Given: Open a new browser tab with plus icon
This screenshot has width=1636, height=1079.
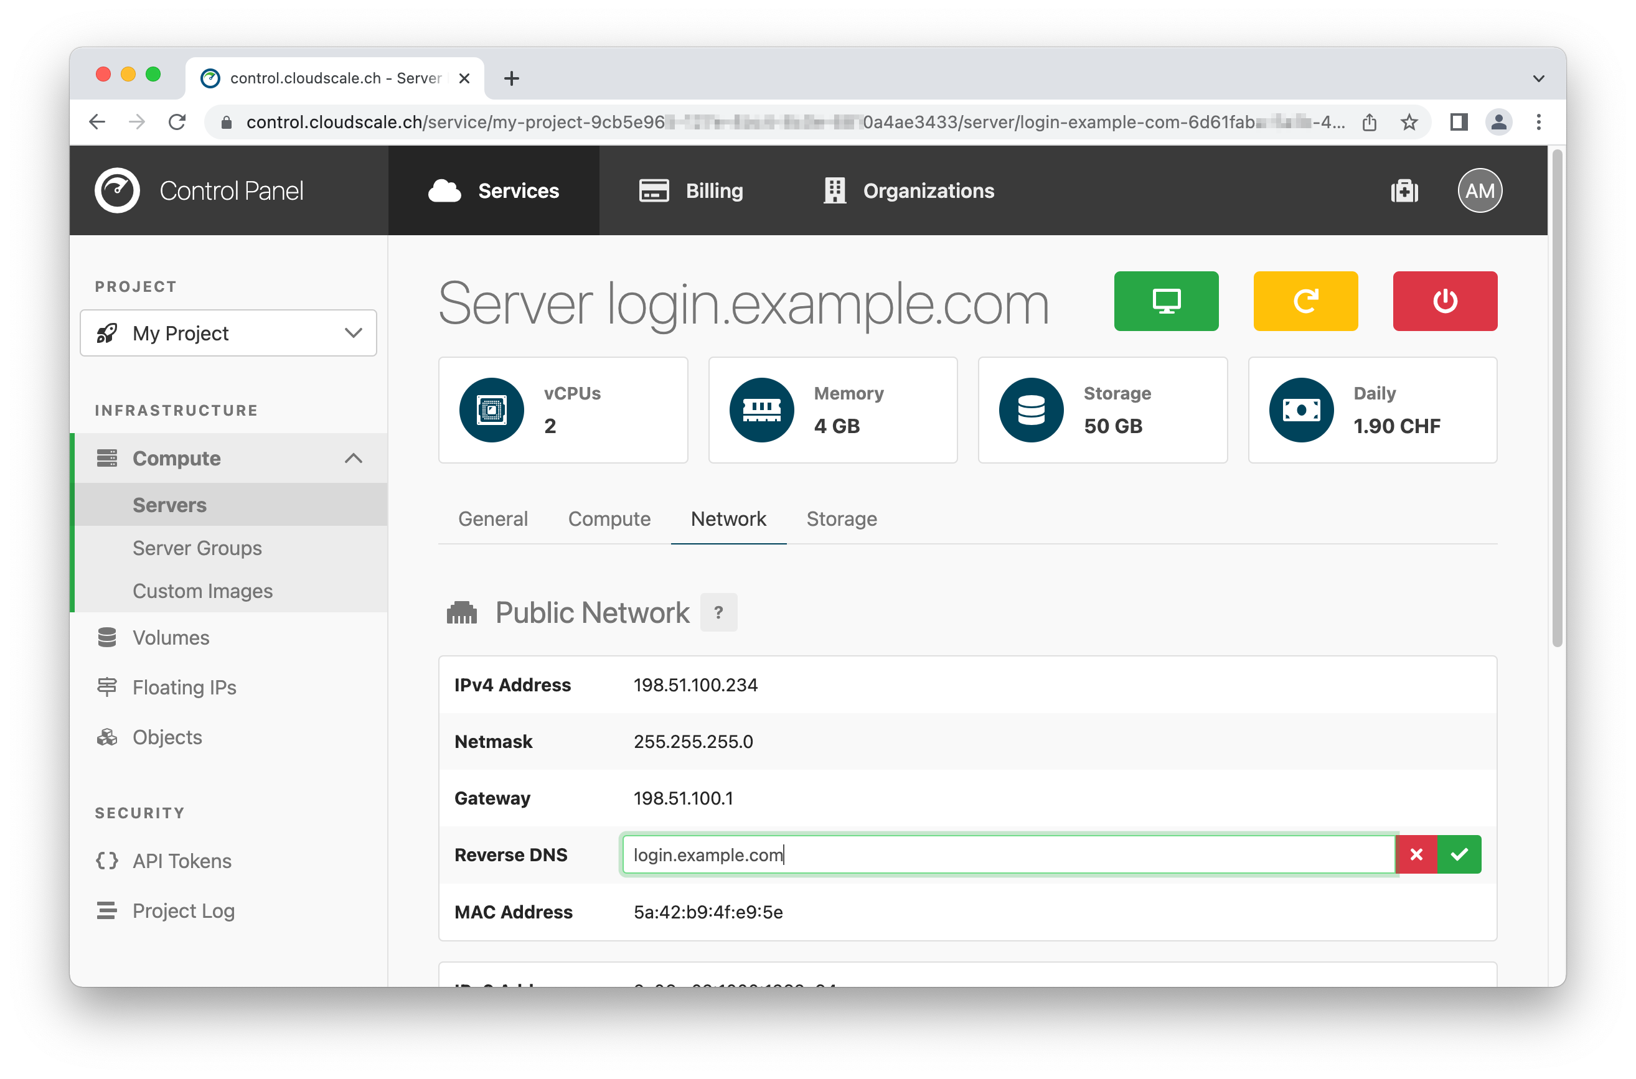Looking at the screenshot, I should coord(510,78).
